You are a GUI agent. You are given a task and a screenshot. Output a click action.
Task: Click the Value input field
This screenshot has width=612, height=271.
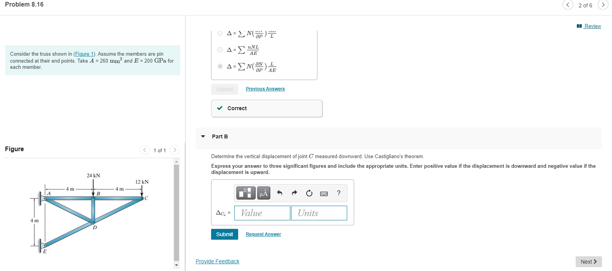pyautogui.click(x=262, y=213)
